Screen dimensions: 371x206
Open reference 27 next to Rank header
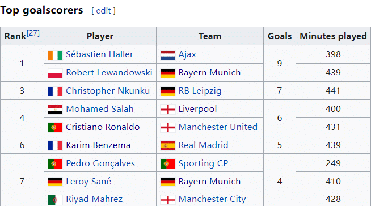tap(33, 33)
